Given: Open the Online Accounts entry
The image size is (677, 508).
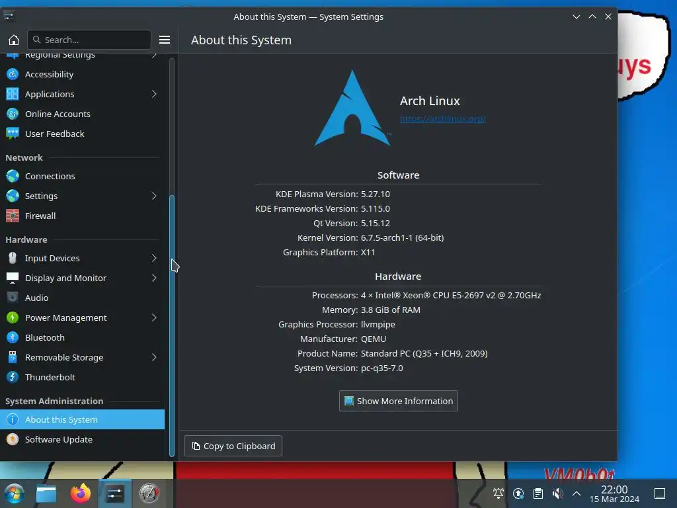Looking at the screenshot, I should pos(82,114).
